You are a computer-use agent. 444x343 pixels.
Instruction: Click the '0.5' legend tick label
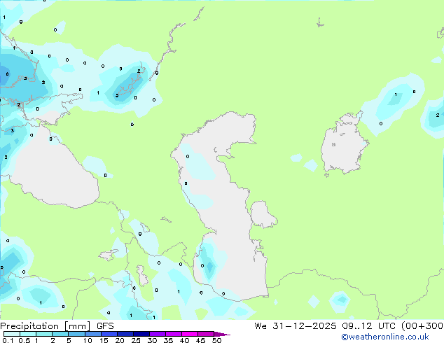(x=25, y=340)
